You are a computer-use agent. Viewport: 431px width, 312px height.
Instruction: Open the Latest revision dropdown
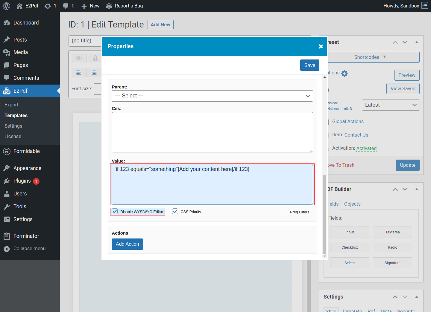(390, 105)
